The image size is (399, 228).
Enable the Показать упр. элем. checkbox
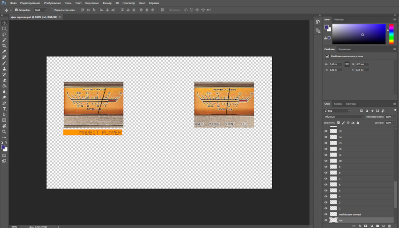pos(52,10)
